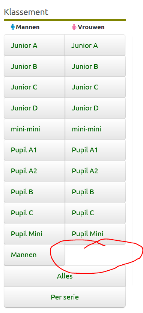The image size is (143, 313).
Task: Select Pupil C in the Vrouwen column
Action: click(x=95, y=213)
